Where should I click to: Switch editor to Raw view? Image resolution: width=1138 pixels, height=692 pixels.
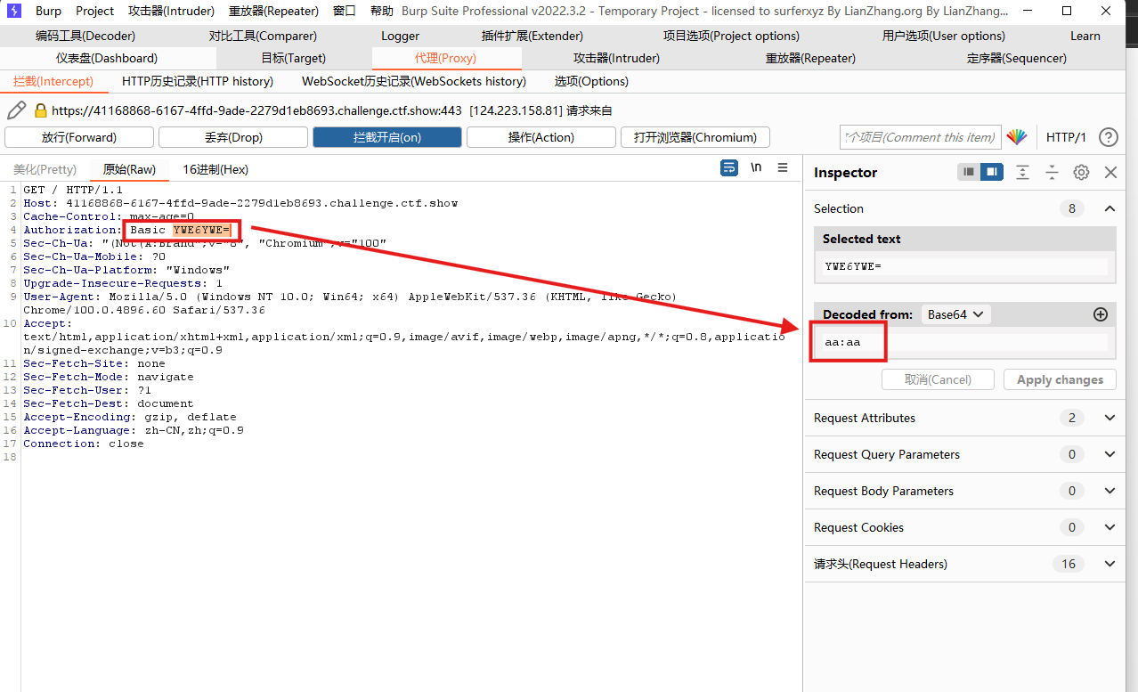(x=129, y=169)
